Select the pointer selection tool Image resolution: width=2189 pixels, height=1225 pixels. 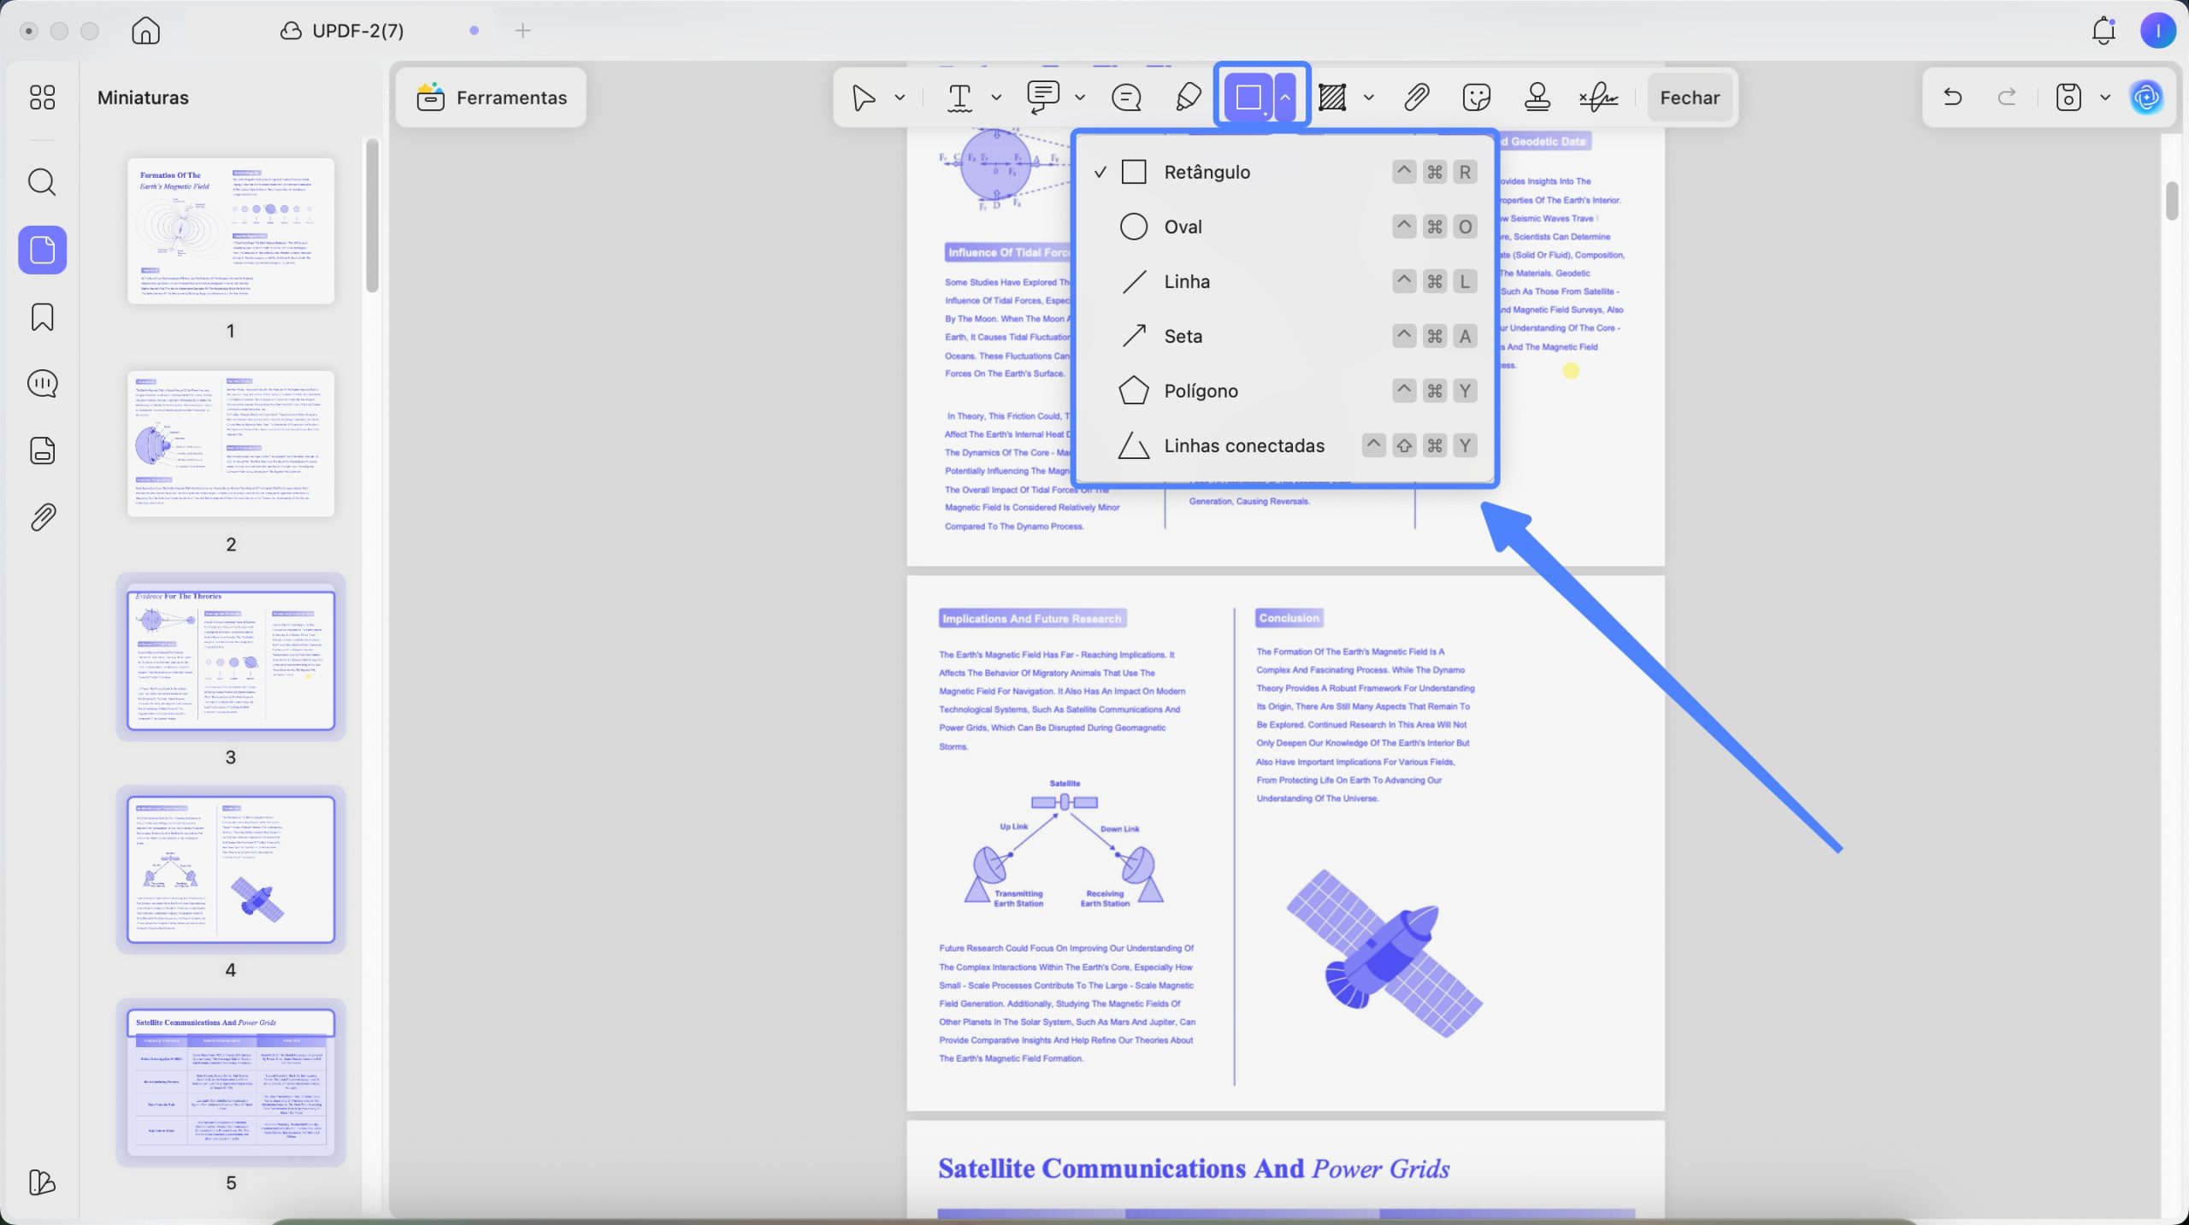[864, 97]
